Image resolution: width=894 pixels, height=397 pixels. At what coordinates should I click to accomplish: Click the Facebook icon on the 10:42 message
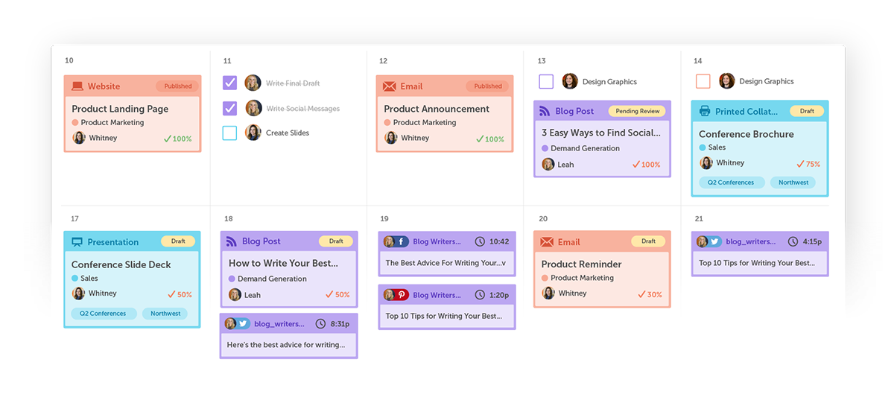click(402, 242)
